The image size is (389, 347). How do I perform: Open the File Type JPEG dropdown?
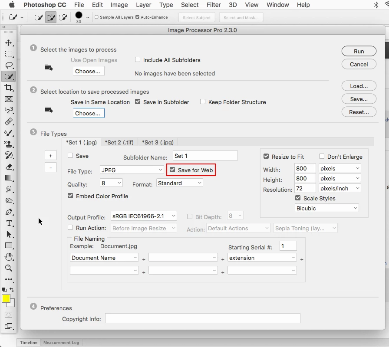pyautogui.click(x=132, y=170)
